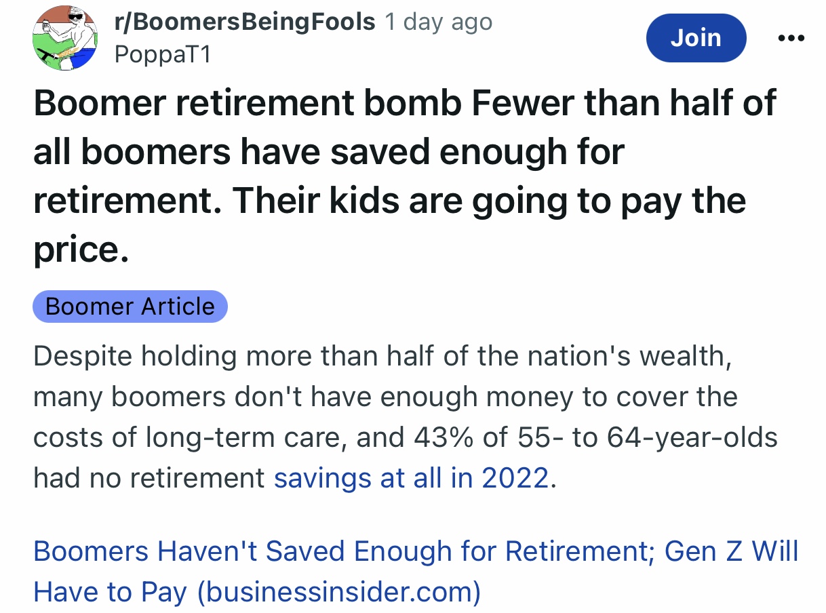Filter by the Boomer Article flair

pos(130,306)
